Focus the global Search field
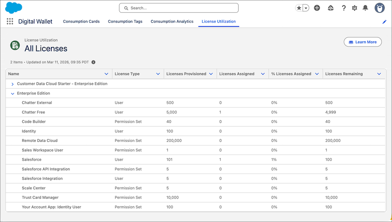Image resolution: width=392 pixels, height=222 pixels. [x=179, y=8]
